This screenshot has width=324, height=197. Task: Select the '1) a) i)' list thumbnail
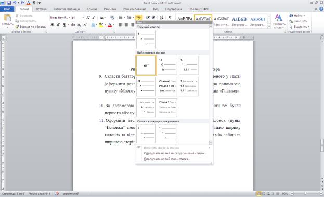coord(167,65)
